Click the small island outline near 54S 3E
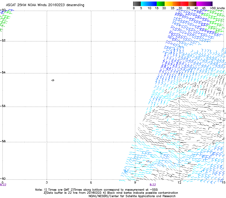The image size is (226, 198). 53,80
